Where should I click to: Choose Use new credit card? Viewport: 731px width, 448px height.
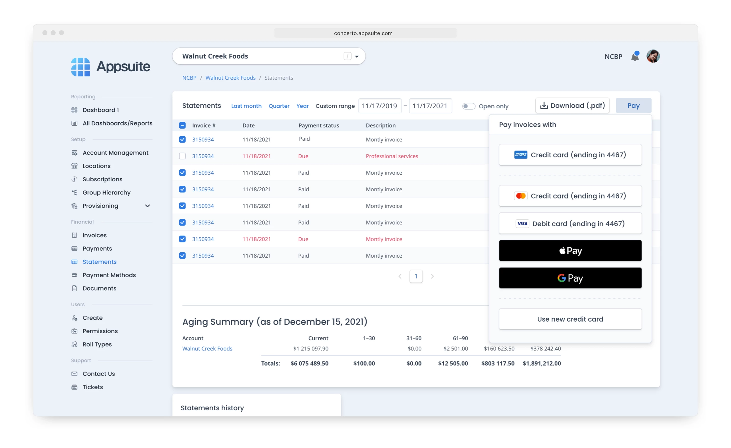click(x=570, y=319)
